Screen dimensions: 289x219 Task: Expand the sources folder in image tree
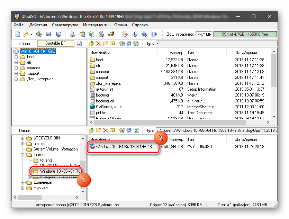pyautogui.click(x=16, y=68)
